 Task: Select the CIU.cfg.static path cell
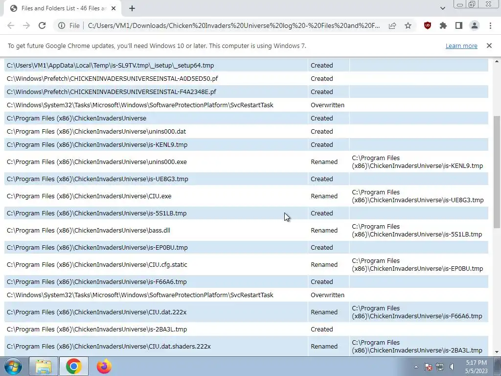tap(156, 264)
